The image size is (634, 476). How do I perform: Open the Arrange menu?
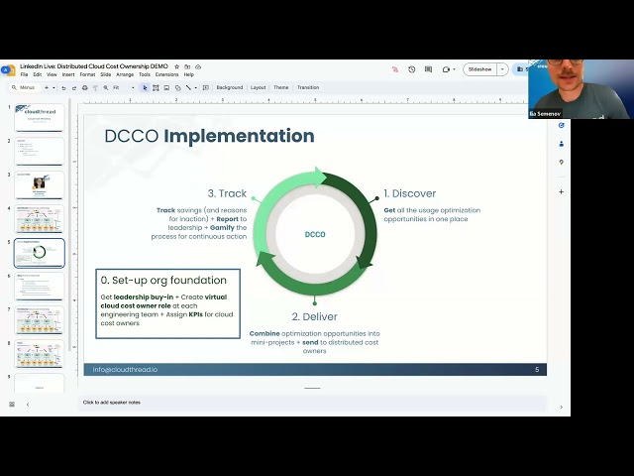tap(125, 74)
